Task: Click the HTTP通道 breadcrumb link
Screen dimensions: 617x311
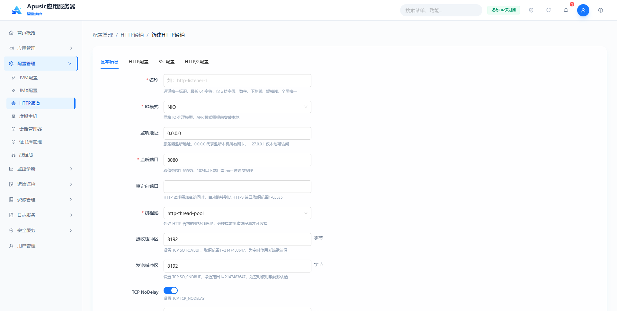Action: pos(132,35)
